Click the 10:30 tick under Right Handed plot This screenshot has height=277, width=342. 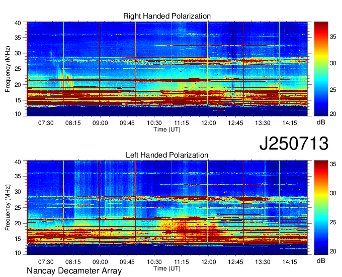point(154,123)
